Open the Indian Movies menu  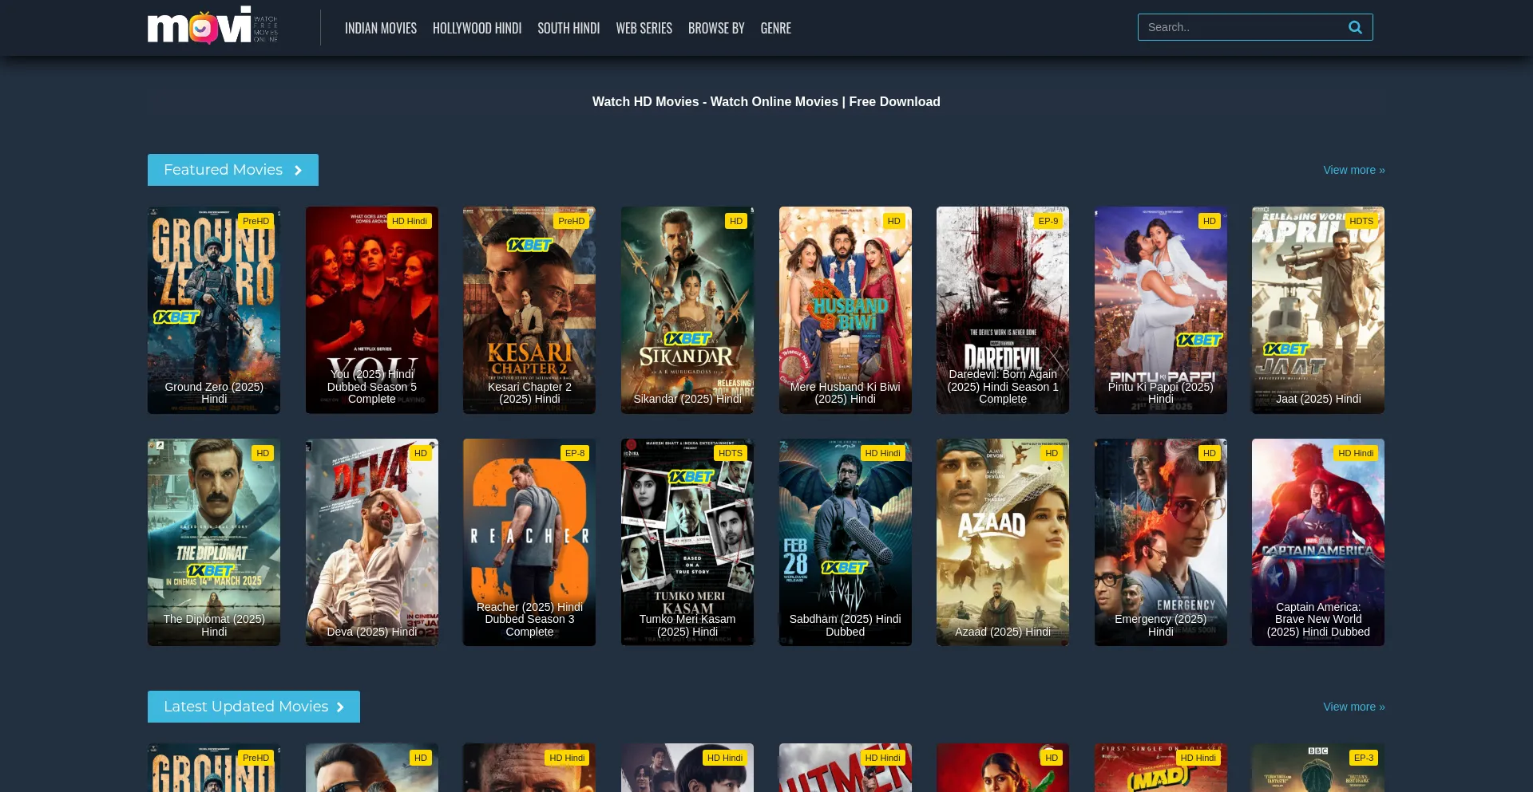pos(381,28)
